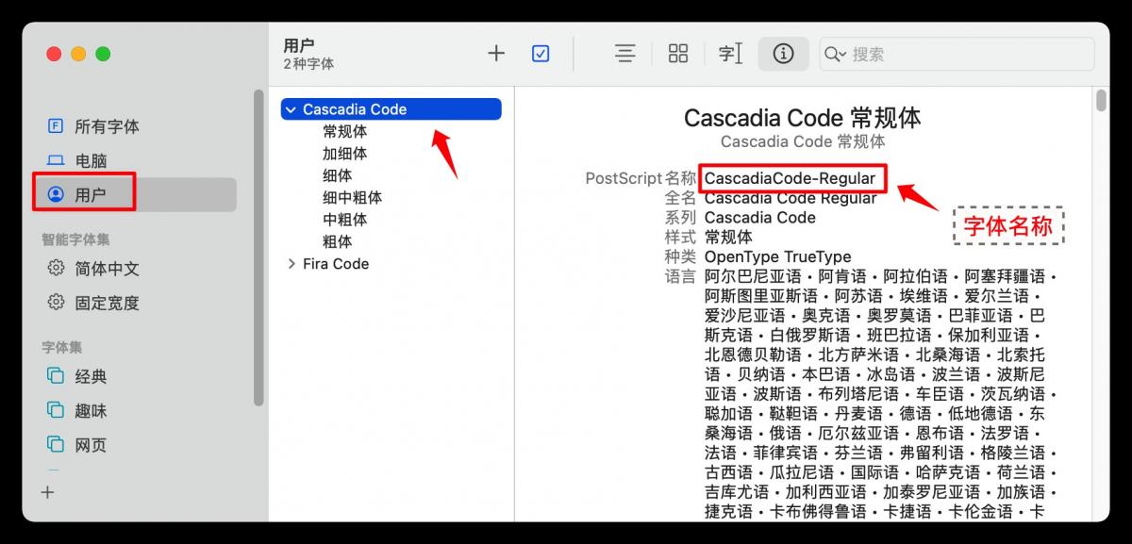Viewport: 1132px width, 544px height.
Task: Expand the Fira Code font family
Action: [x=291, y=264]
